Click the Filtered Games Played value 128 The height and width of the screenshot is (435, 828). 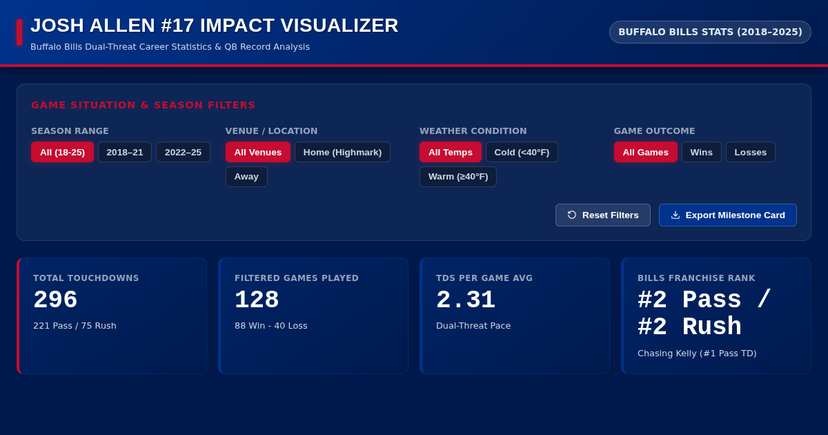257,300
